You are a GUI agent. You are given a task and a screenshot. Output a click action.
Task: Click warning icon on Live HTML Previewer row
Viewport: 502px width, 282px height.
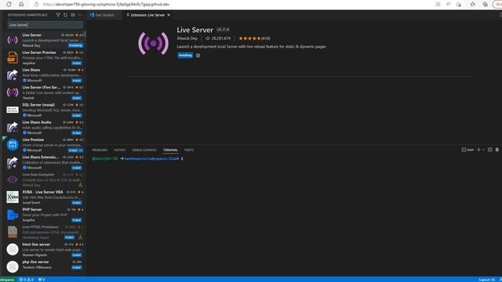pos(80,237)
